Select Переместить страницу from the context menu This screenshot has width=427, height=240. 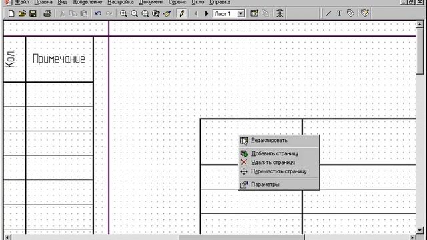coord(279,171)
